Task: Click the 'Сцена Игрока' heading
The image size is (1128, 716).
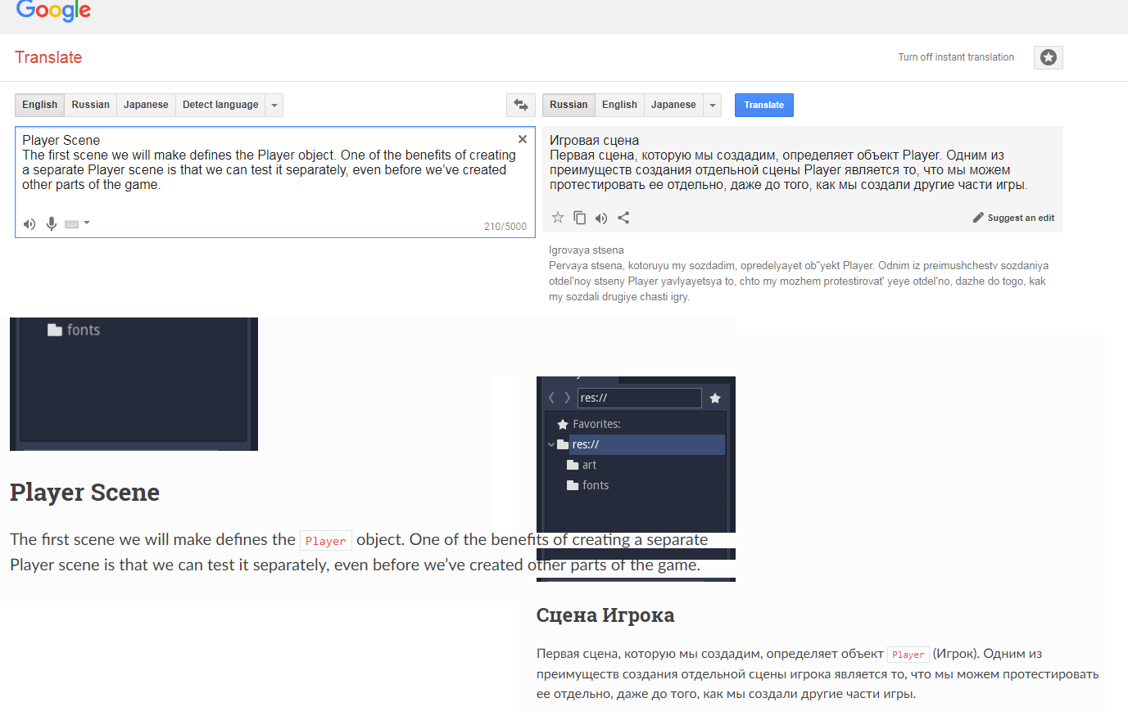Action: point(605,615)
